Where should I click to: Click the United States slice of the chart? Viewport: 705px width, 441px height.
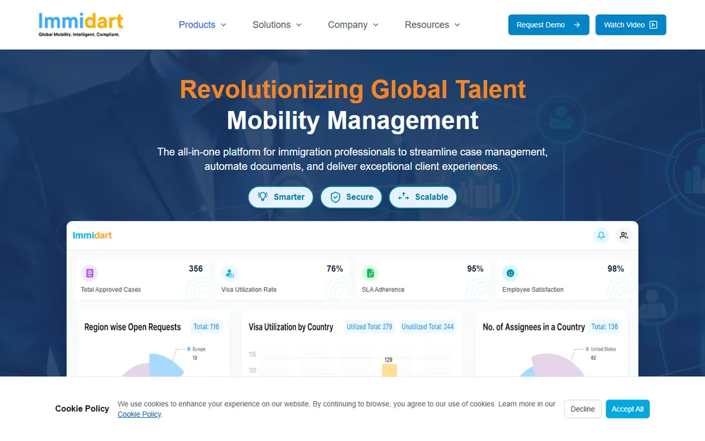point(558,365)
